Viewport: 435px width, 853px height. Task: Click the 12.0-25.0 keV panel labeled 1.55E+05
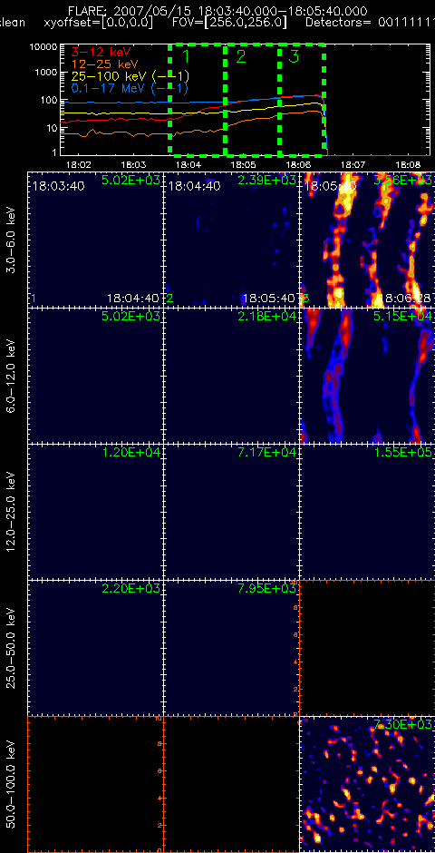367,512
